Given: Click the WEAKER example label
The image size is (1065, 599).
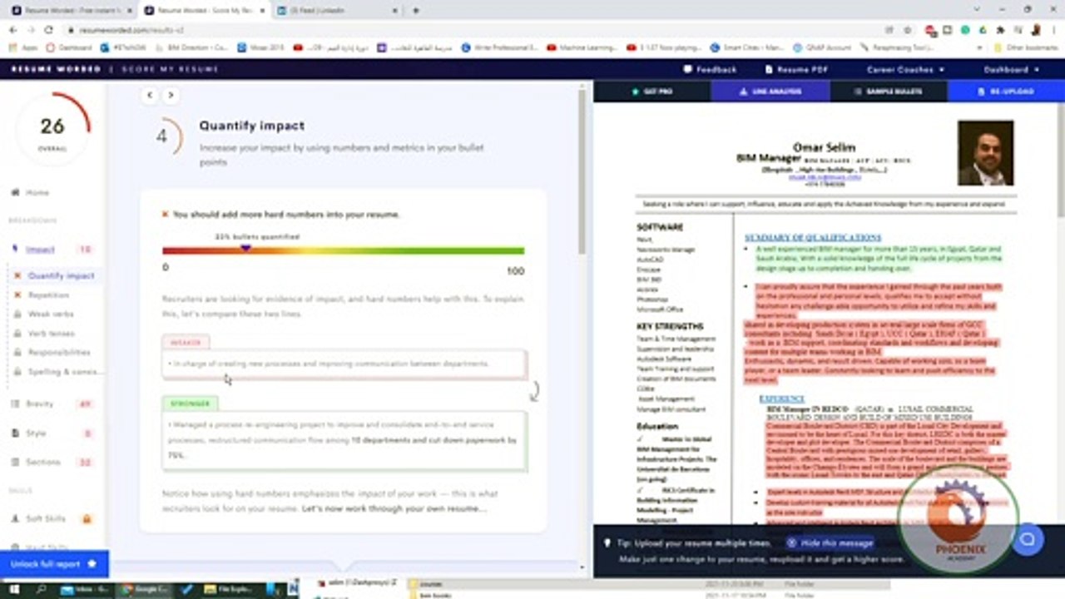Looking at the screenshot, I should point(186,342).
